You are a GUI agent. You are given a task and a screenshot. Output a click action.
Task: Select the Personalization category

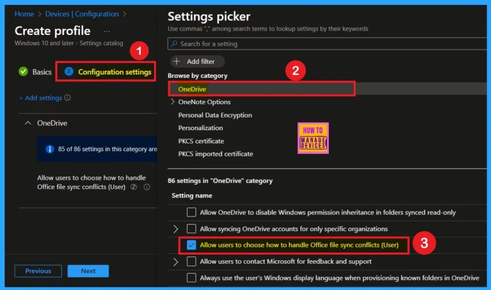coord(200,128)
